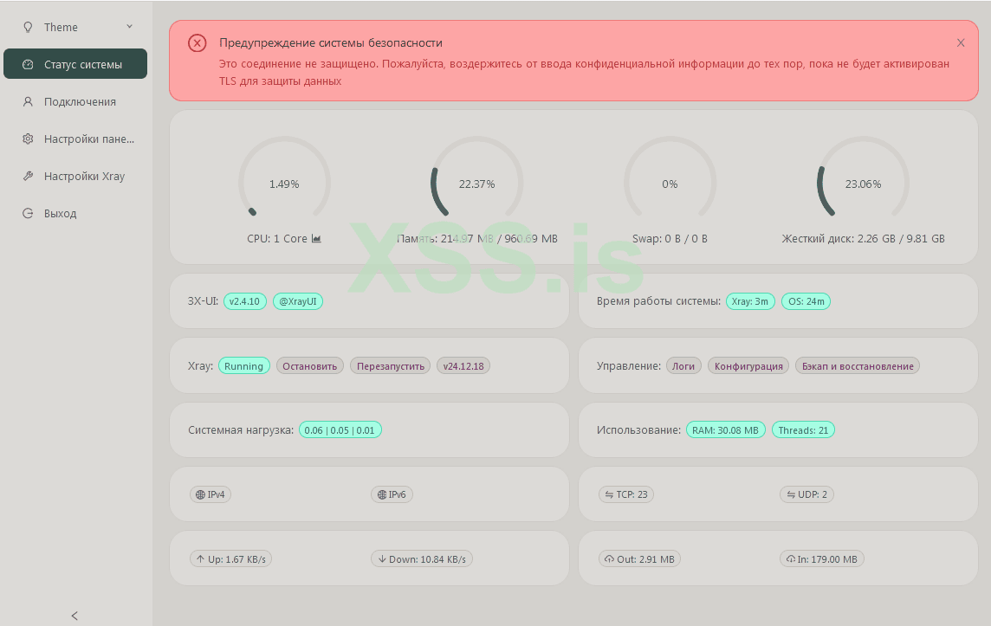
Task: Stop Xray with the Остановить button
Action: click(x=310, y=365)
